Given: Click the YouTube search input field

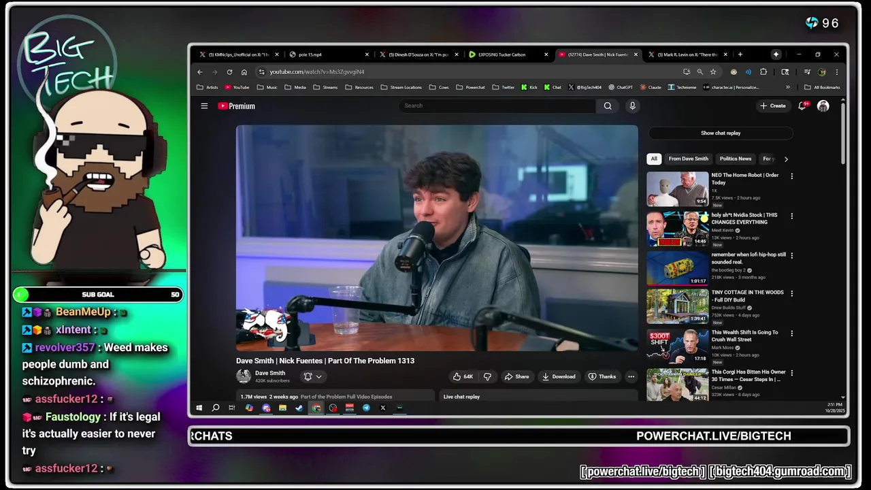Looking at the screenshot, I should [497, 105].
